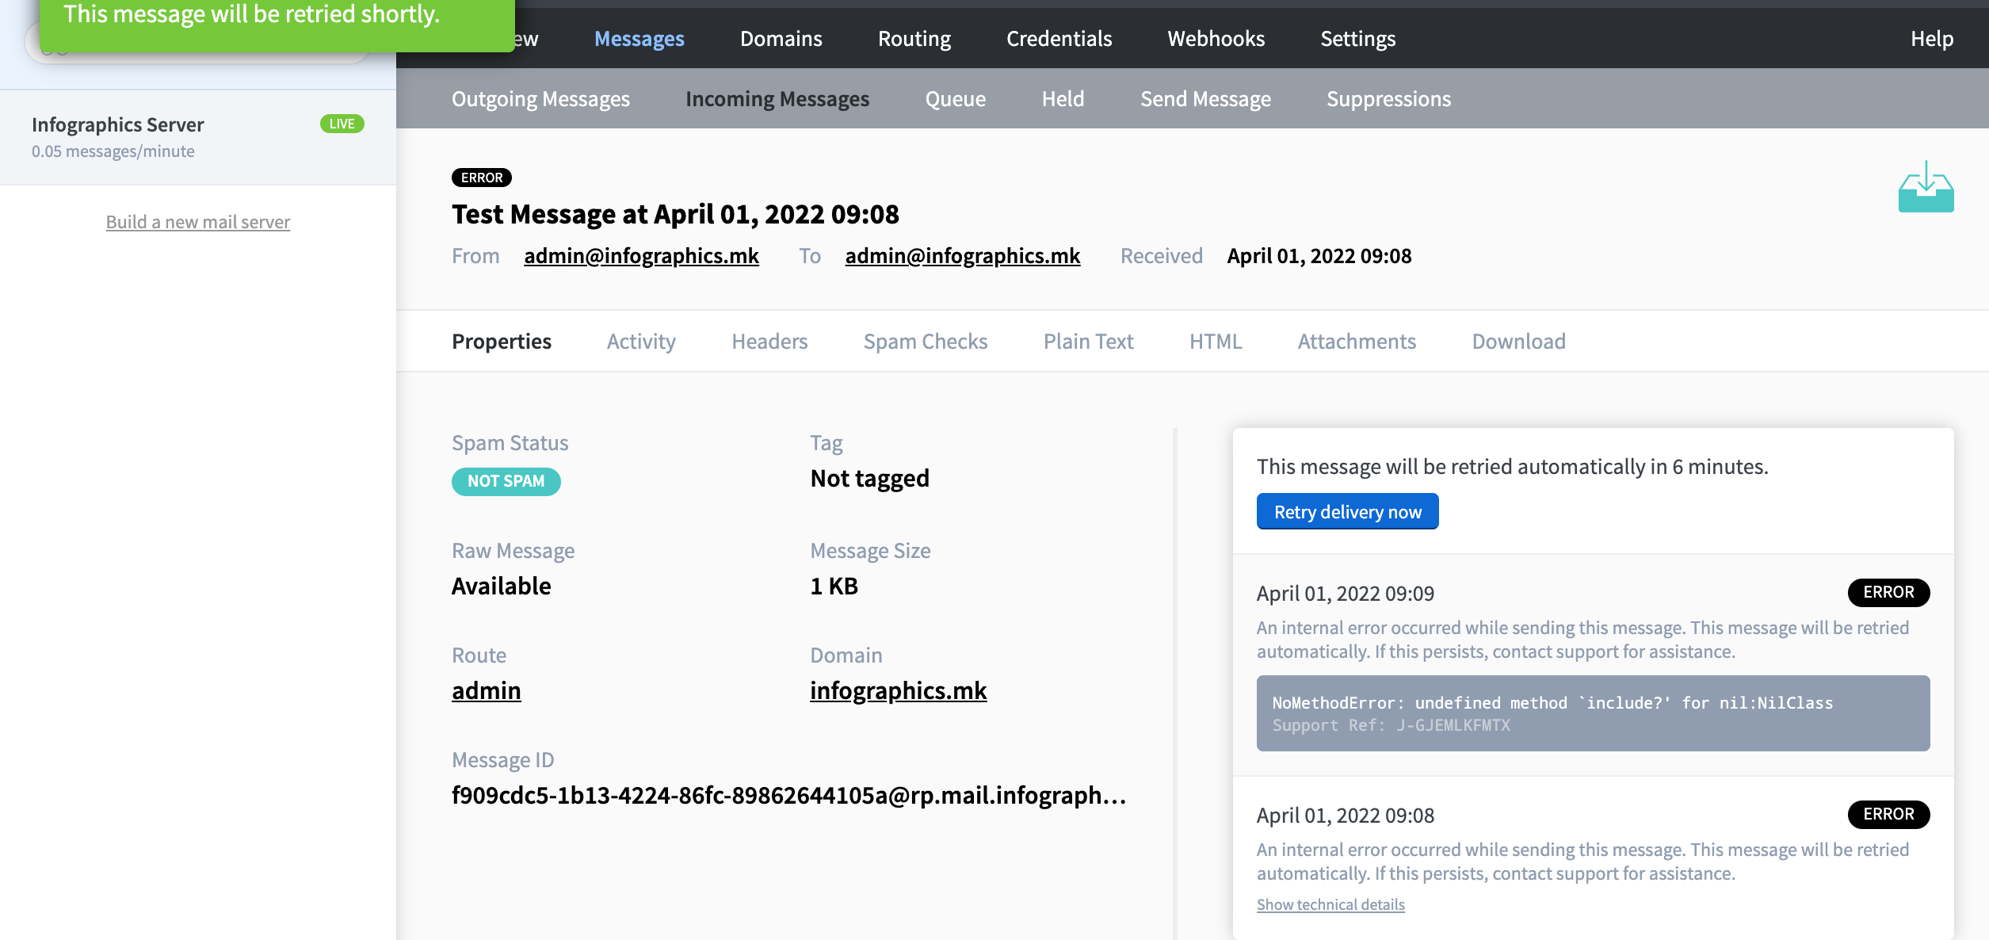Image resolution: width=1989 pixels, height=940 pixels.
Task: Click the NOT SPAM status badge
Action: pyautogui.click(x=506, y=481)
